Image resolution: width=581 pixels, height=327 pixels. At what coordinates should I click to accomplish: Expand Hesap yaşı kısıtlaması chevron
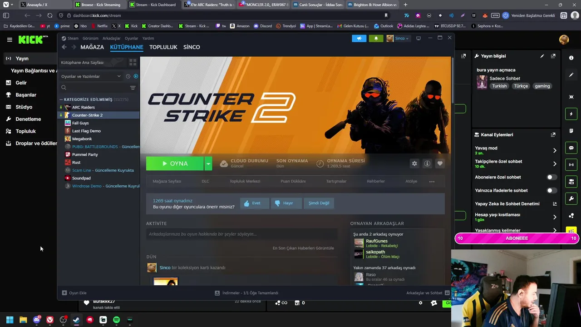pyautogui.click(x=555, y=217)
